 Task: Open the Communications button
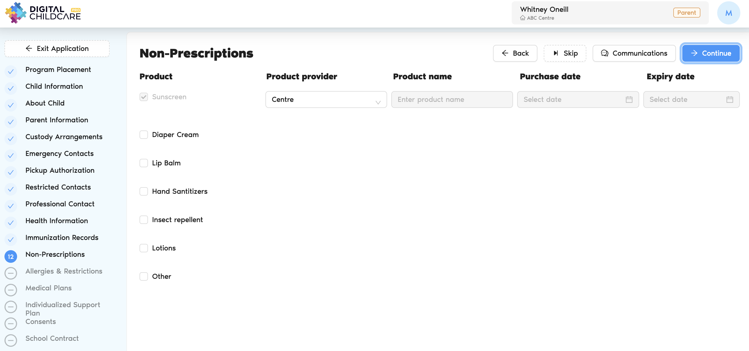pos(634,53)
